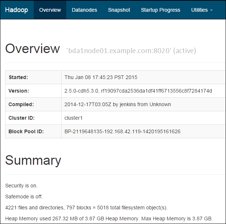Select the bda1node01.example.com:8020 (active) text
226x224 pixels.
pos(131,51)
